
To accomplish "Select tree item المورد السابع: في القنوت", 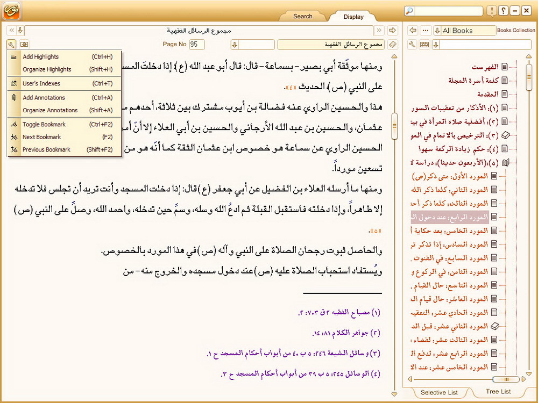I will pos(450,258).
